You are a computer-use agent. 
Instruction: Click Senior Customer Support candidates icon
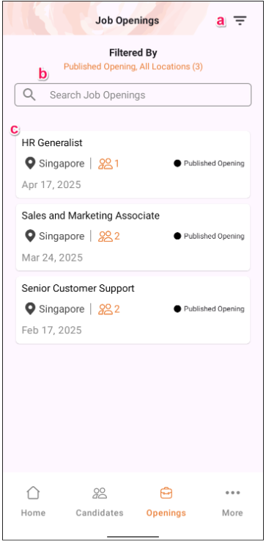pyautogui.click(x=106, y=308)
